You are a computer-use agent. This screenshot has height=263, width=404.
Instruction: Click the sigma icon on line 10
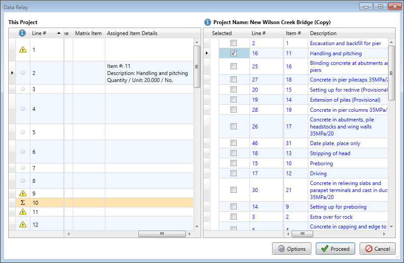pos(23,203)
